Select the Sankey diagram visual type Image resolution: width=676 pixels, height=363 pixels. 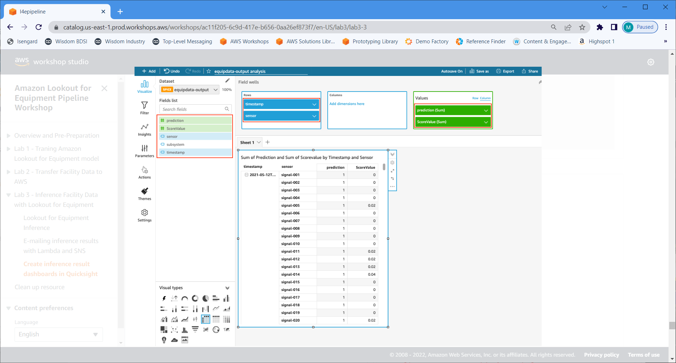[206, 330]
